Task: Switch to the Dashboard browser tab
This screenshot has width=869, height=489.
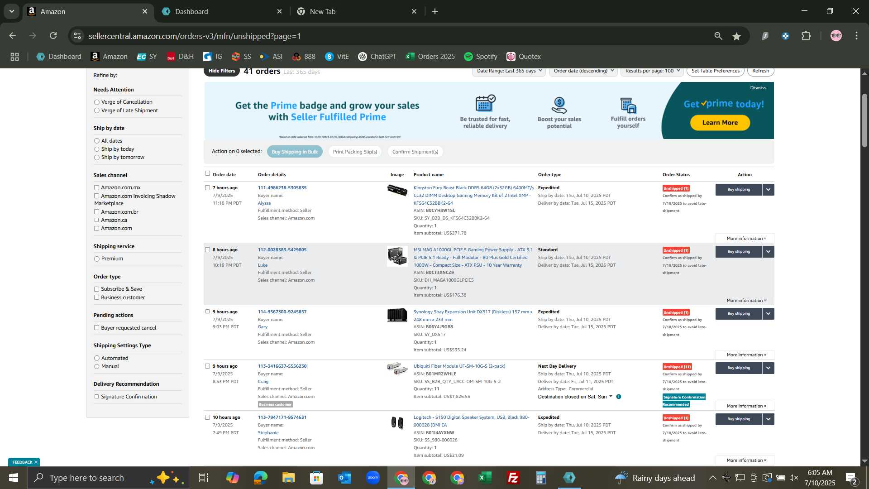Action: [x=222, y=11]
